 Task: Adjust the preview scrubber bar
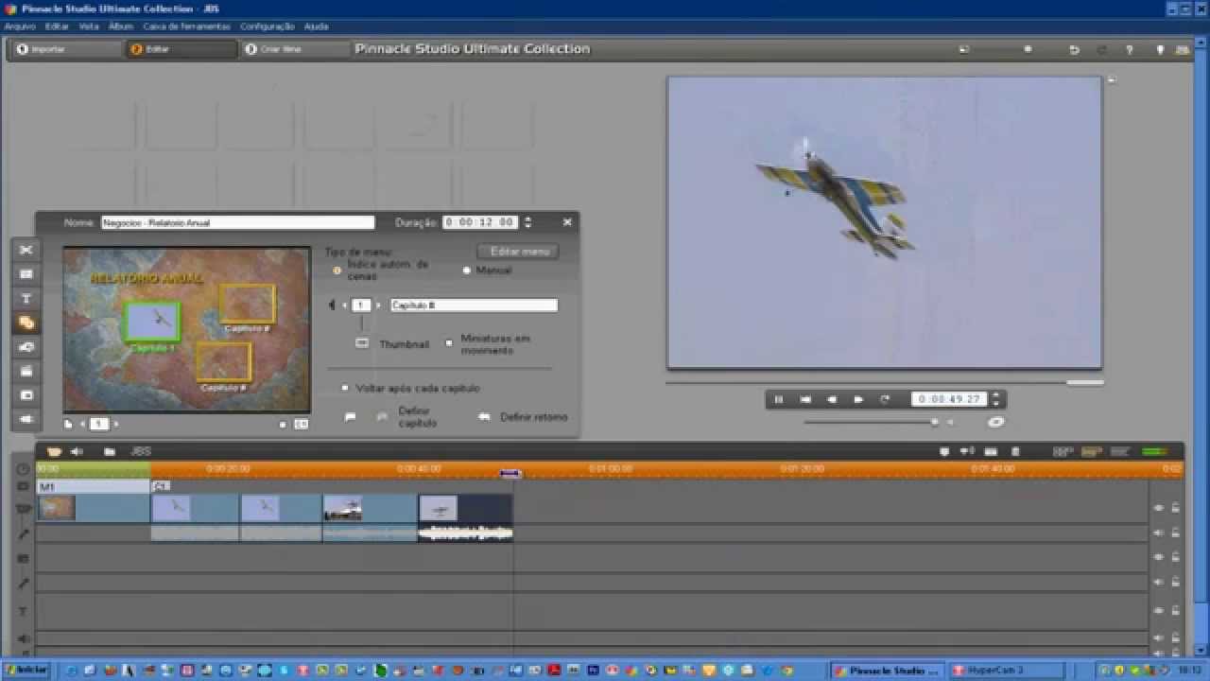tap(885, 383)
